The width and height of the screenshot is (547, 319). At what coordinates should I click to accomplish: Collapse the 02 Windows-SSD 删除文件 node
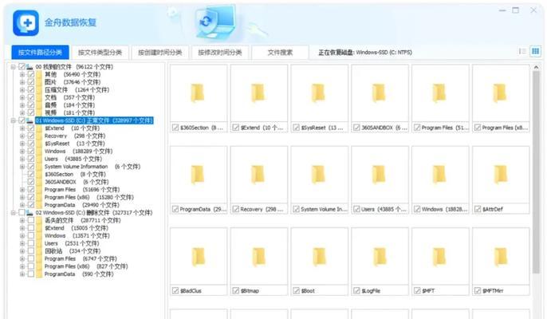click(x=14, y=213)
